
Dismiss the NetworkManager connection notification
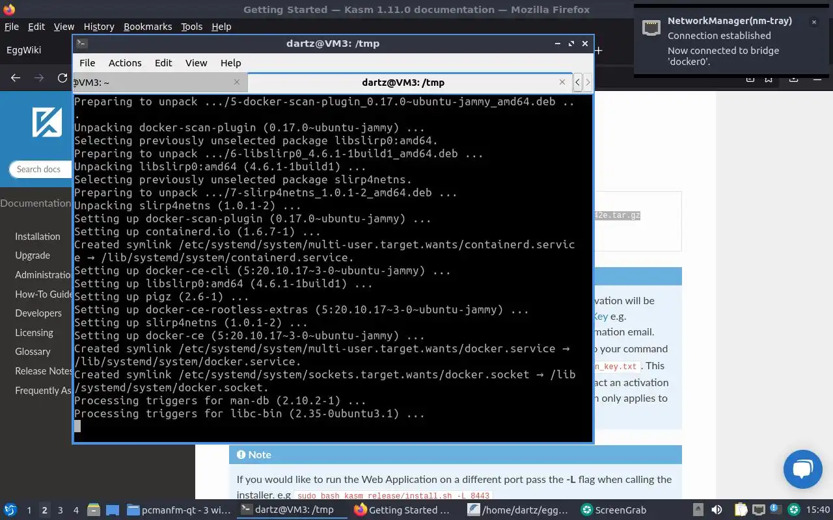click(x=813, y=22)
